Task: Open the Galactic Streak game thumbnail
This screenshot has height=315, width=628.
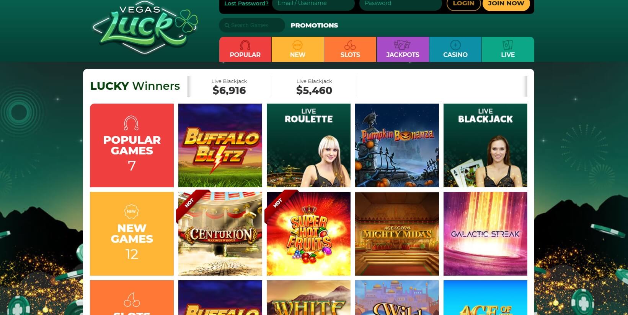Action: 485,234
